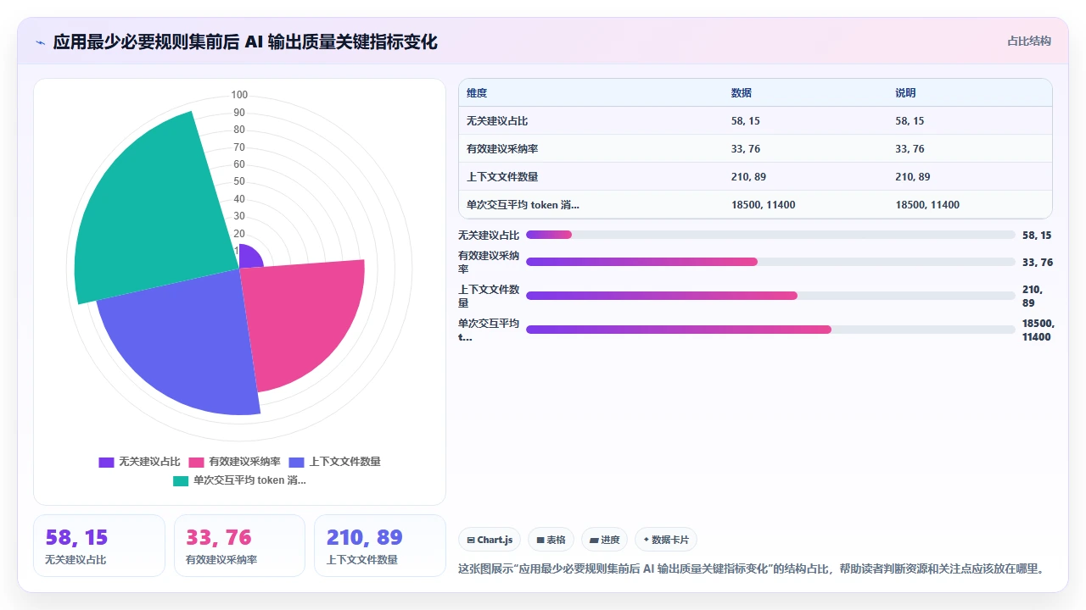Click the Chart.js chip
This screenshot has height=610, width=1086.
tap(490, 540)
